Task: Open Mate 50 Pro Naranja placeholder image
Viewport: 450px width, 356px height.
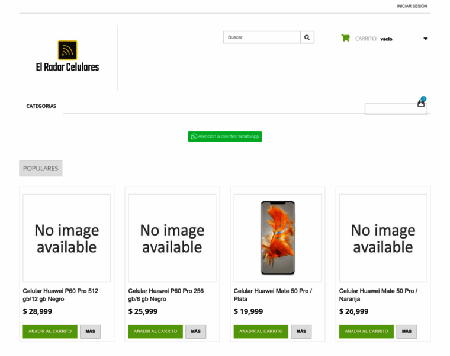Action: tap(383, 238)
